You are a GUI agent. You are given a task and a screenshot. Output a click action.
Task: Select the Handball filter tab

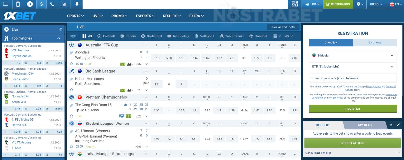click(x=258, y=36)
